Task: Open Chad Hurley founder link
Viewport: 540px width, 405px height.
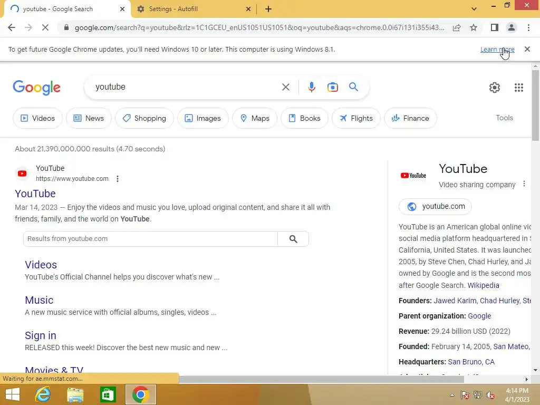Action: 499,301
